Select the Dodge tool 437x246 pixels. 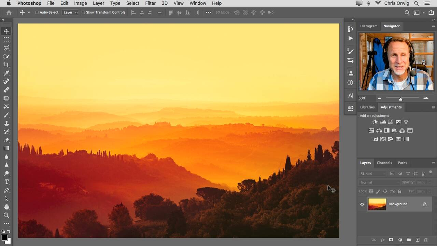click(6, 174)
